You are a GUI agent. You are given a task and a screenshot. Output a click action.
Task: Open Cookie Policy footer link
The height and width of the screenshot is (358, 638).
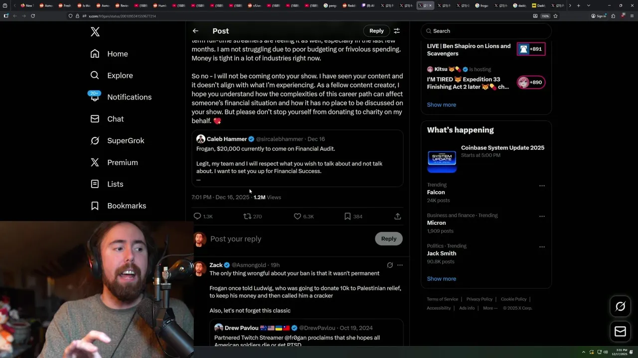pos(513,299)
